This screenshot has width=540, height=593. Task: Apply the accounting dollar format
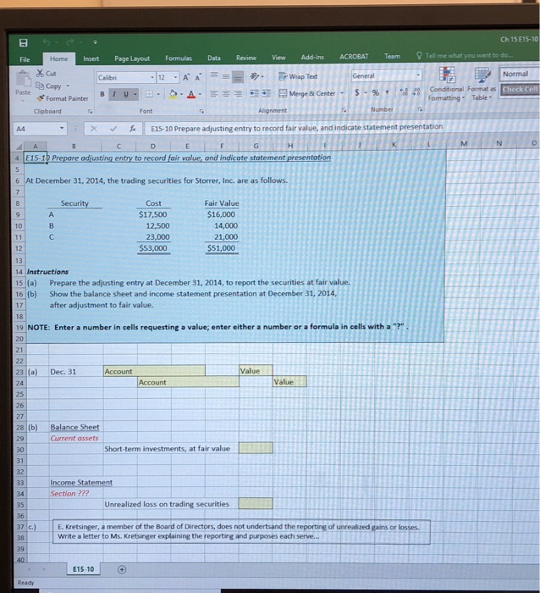(356, 92)
